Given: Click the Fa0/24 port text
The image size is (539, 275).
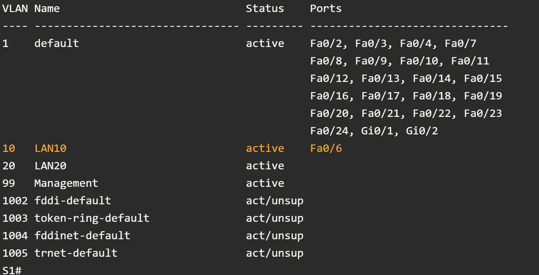Looking at the screenshot, I should (329, 131).
